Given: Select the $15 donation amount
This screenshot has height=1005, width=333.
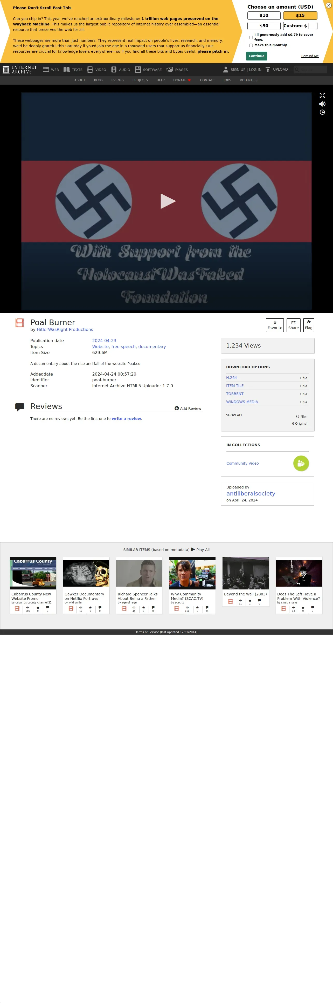Looking at the screenshot, I should tap(300, 16).
